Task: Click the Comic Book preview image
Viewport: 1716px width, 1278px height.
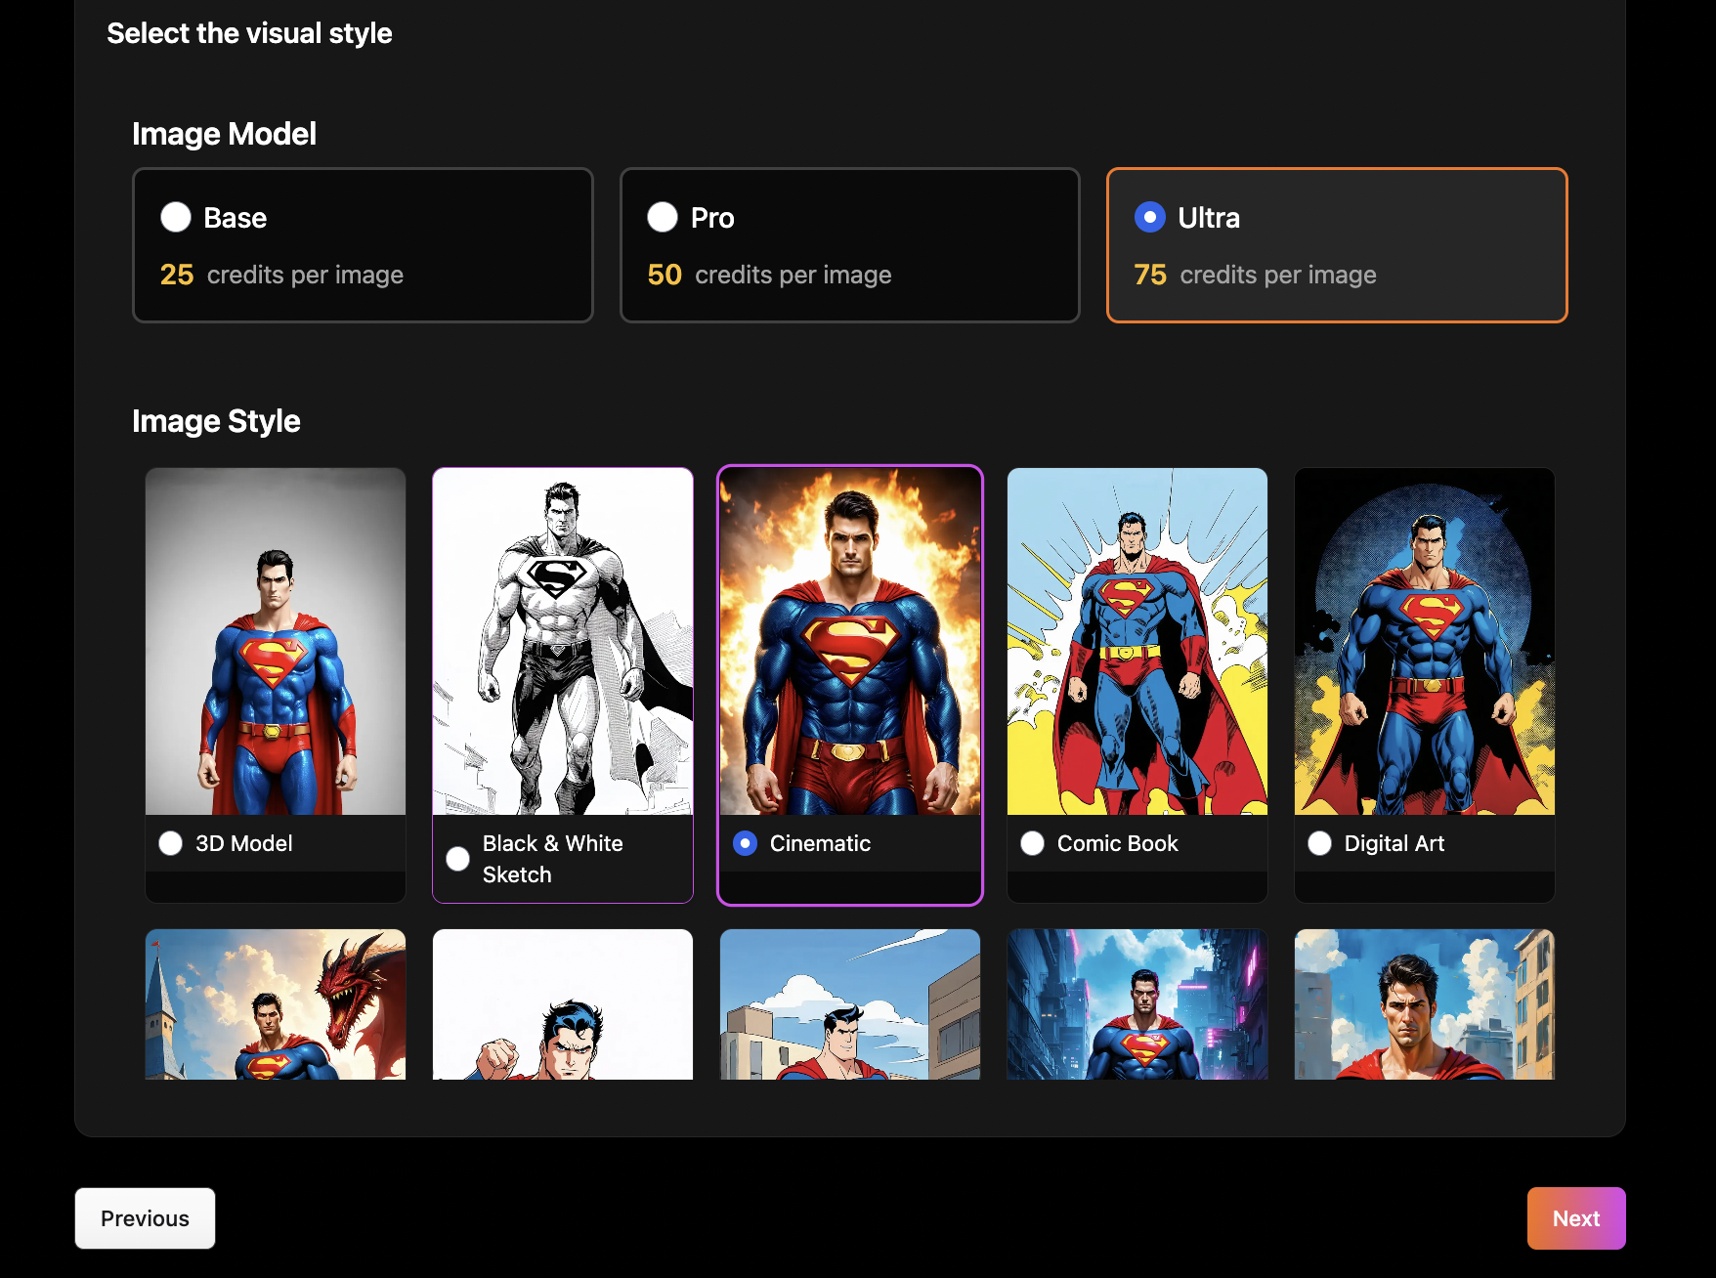Action: point(1137,641)
